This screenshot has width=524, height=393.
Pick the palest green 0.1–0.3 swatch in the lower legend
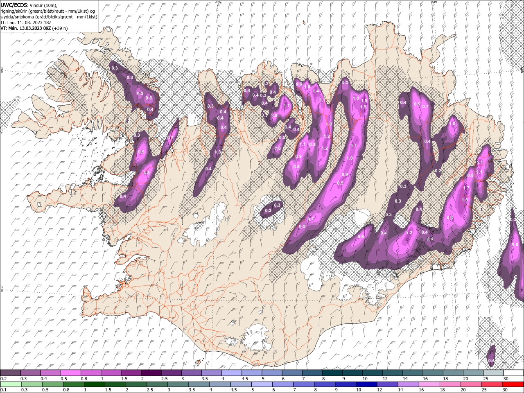coord(11,384)
